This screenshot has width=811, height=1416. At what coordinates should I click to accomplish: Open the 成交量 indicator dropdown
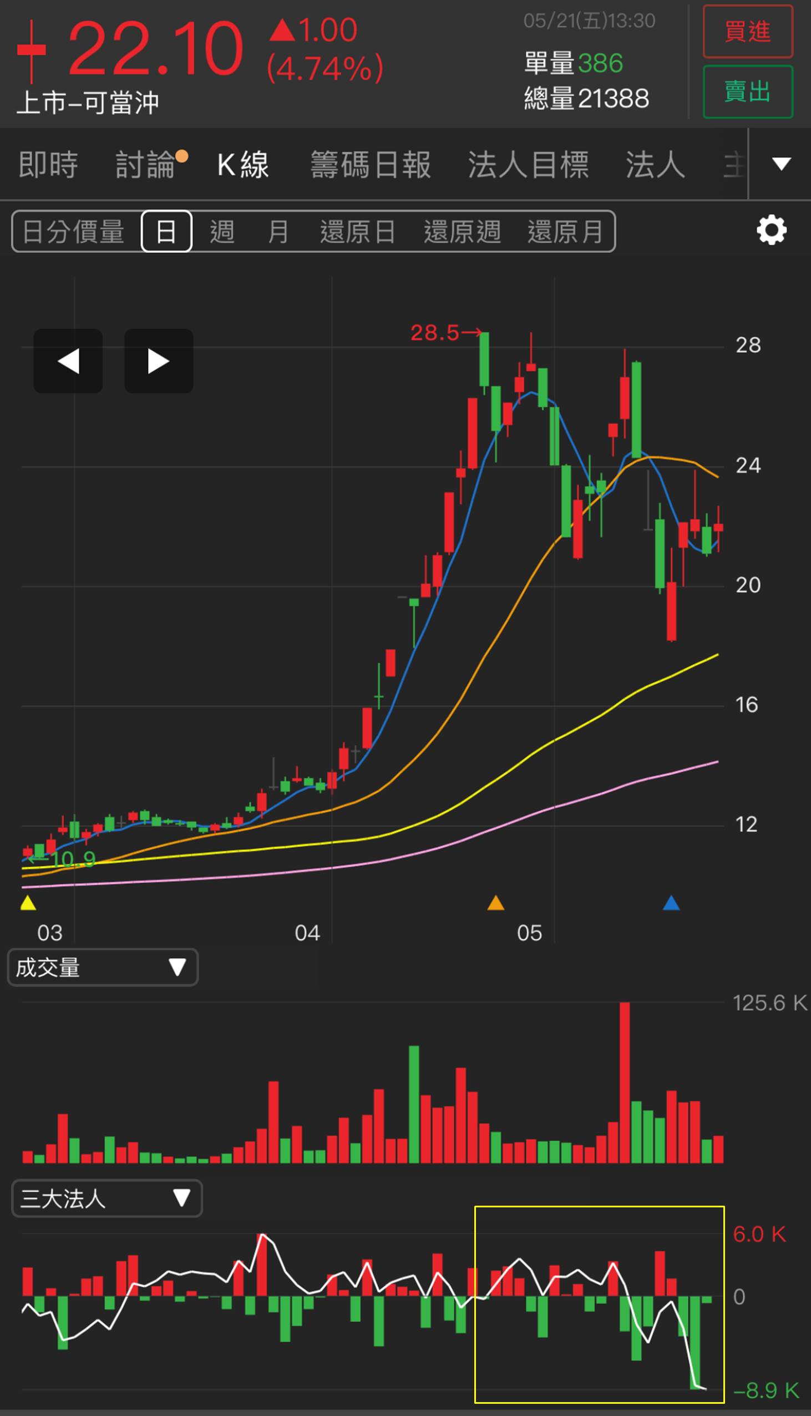coord(103,968)
